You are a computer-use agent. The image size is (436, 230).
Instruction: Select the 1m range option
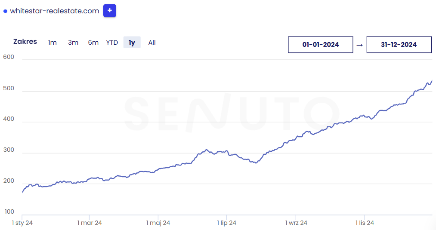[x=52, y=43]
